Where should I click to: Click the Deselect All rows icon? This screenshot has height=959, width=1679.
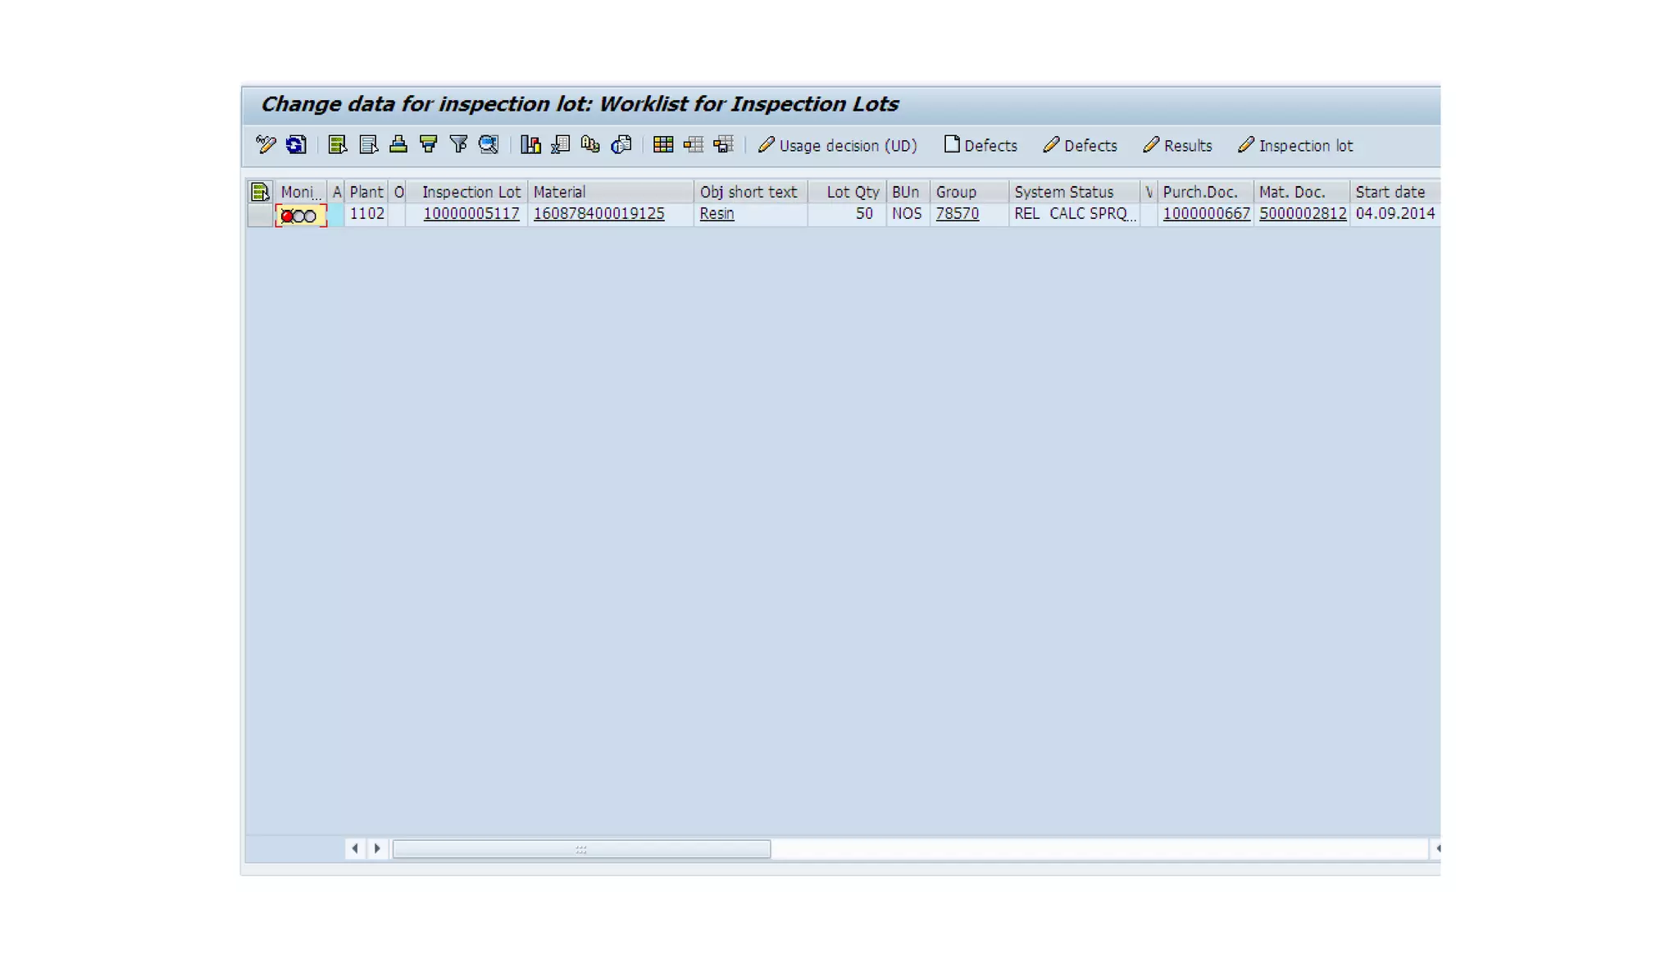pos(368,145)
